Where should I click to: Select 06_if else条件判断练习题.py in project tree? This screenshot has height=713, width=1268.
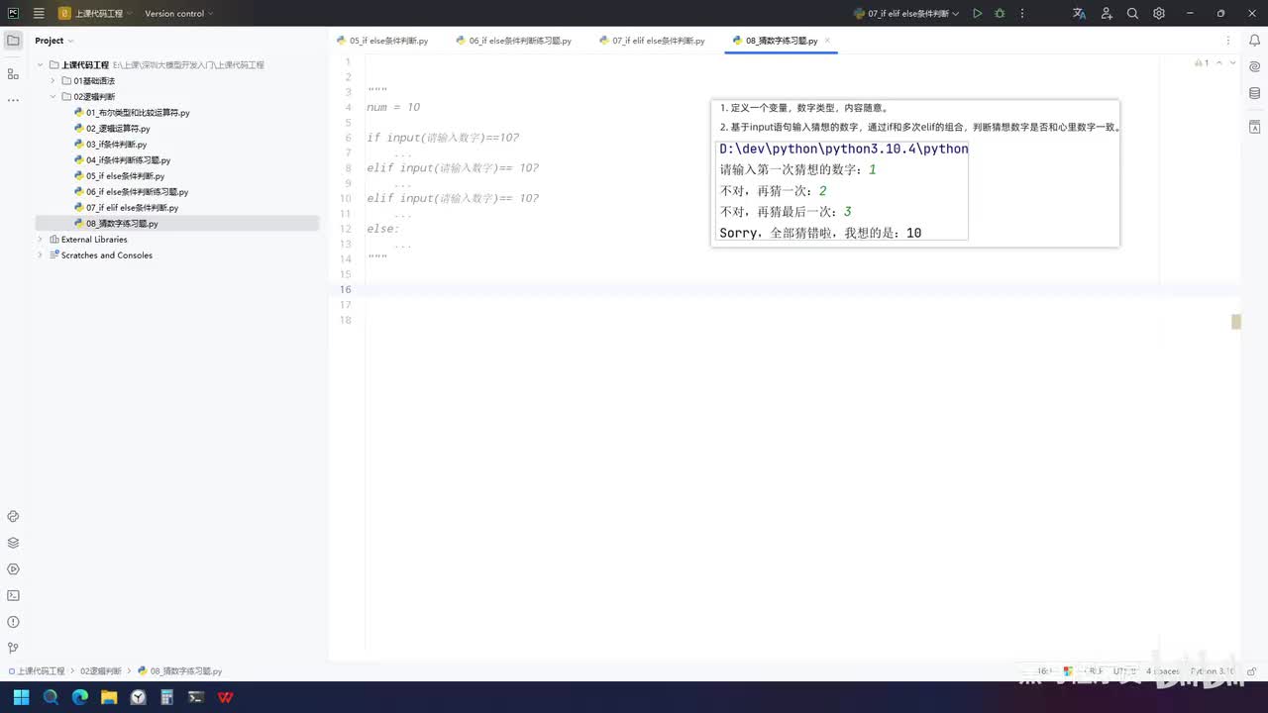click(x=130, y=192)
